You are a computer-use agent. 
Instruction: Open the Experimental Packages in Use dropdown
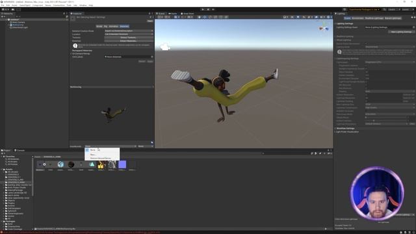364,9
